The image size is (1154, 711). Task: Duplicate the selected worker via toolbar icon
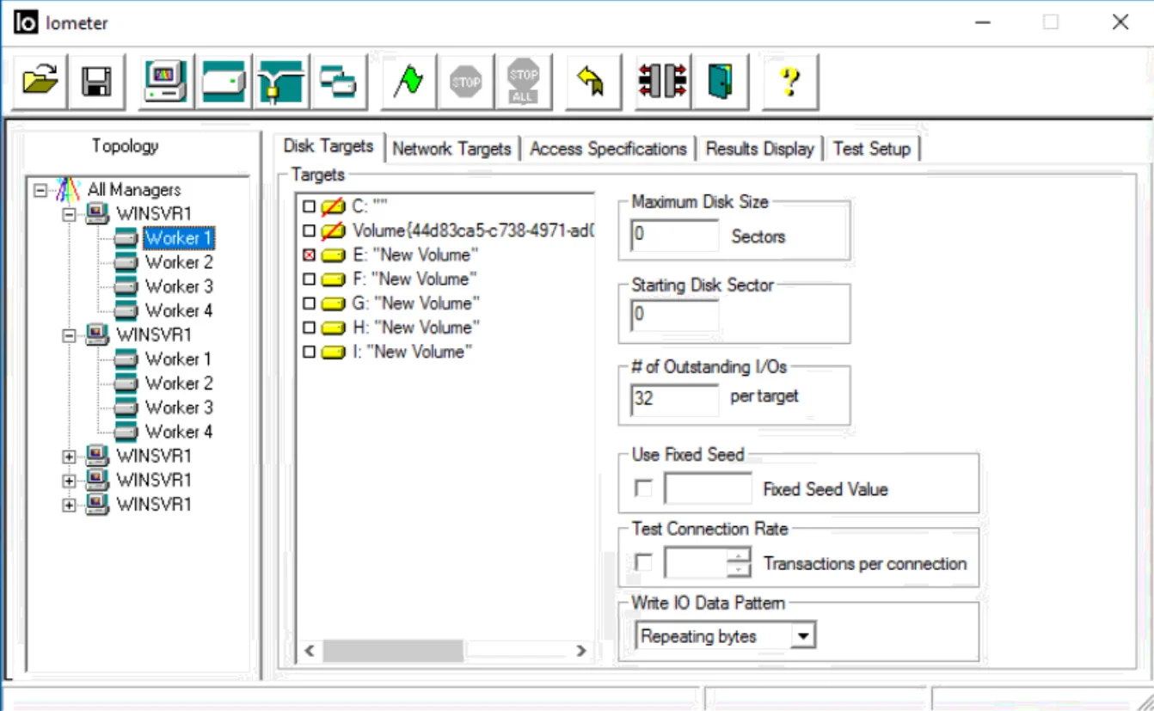point(339,82)
